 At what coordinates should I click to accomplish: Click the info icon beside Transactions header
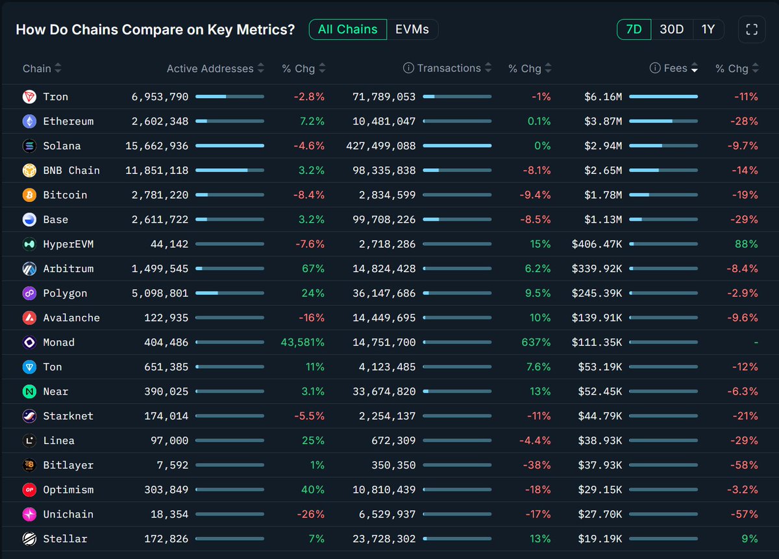408,68
